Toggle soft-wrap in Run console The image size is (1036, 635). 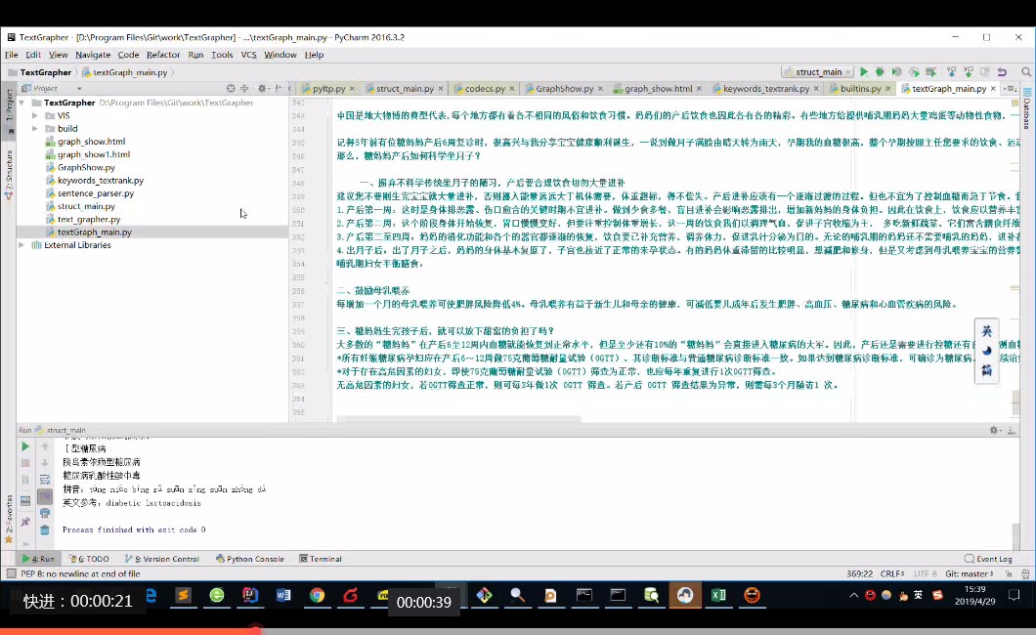click(x=45, y=480)
